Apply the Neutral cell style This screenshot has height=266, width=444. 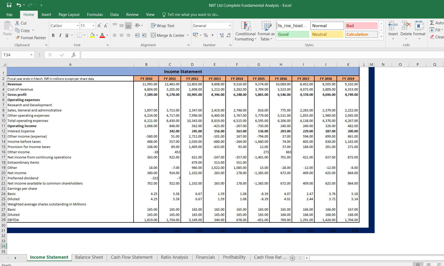pyautogui.click(x=327, y=34)
